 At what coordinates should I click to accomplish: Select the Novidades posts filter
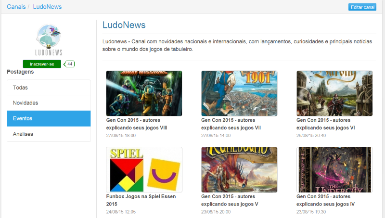pyautogui.click(x=49, y=103)
